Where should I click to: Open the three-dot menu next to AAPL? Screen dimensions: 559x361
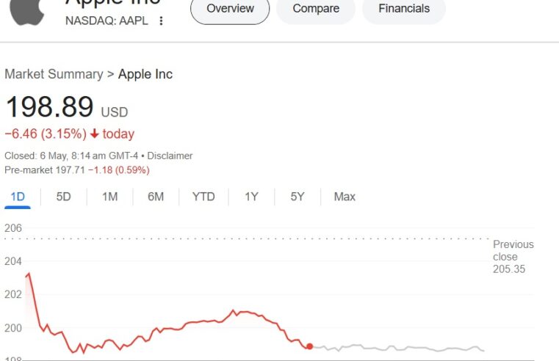[161, 21]
